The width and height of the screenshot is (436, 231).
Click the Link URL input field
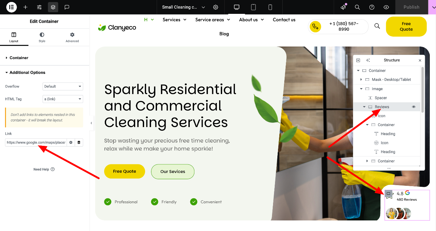(36, 143)
